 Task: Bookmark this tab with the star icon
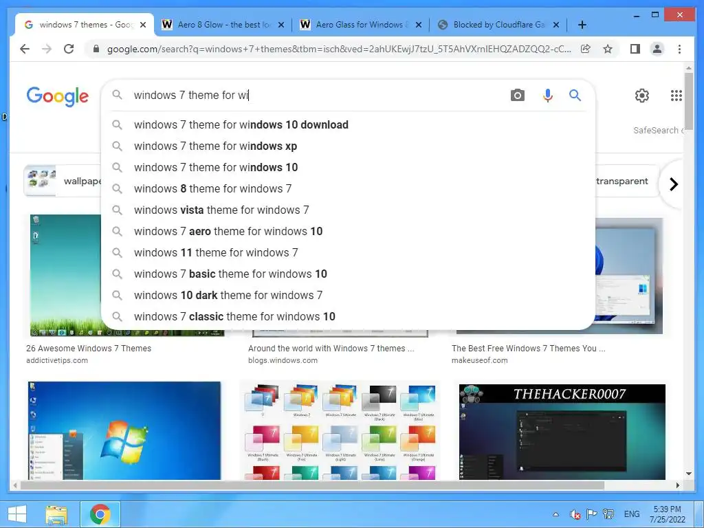pos(608,49)
